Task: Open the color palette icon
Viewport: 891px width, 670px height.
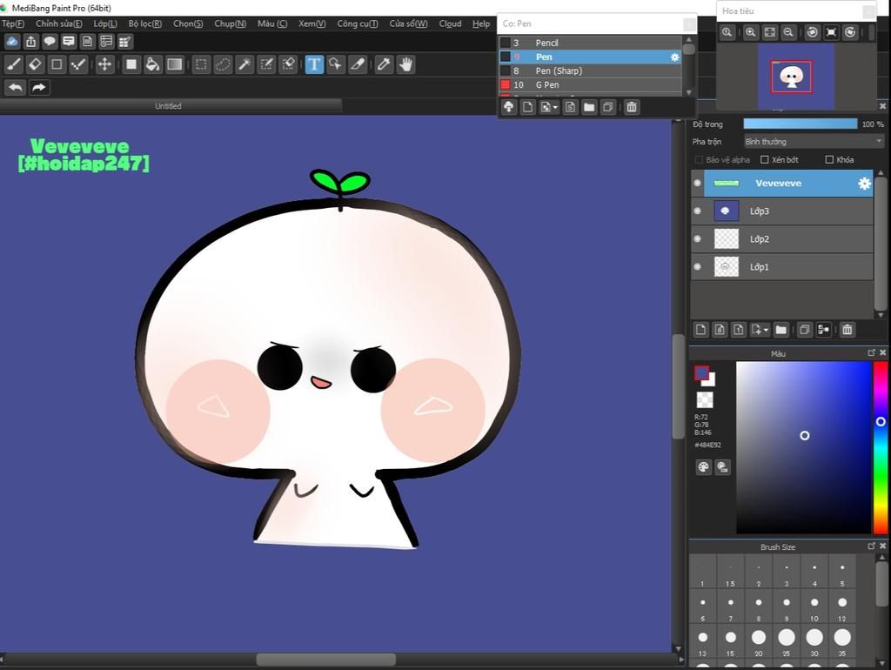Action: click(703, 467)
